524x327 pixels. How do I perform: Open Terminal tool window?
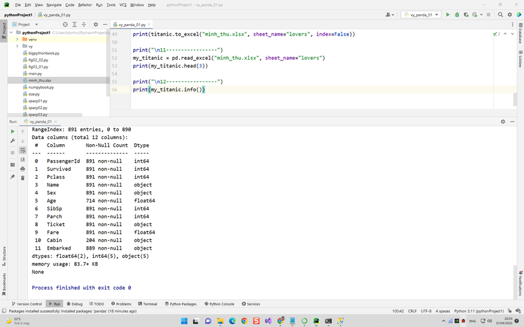(147, 304)
